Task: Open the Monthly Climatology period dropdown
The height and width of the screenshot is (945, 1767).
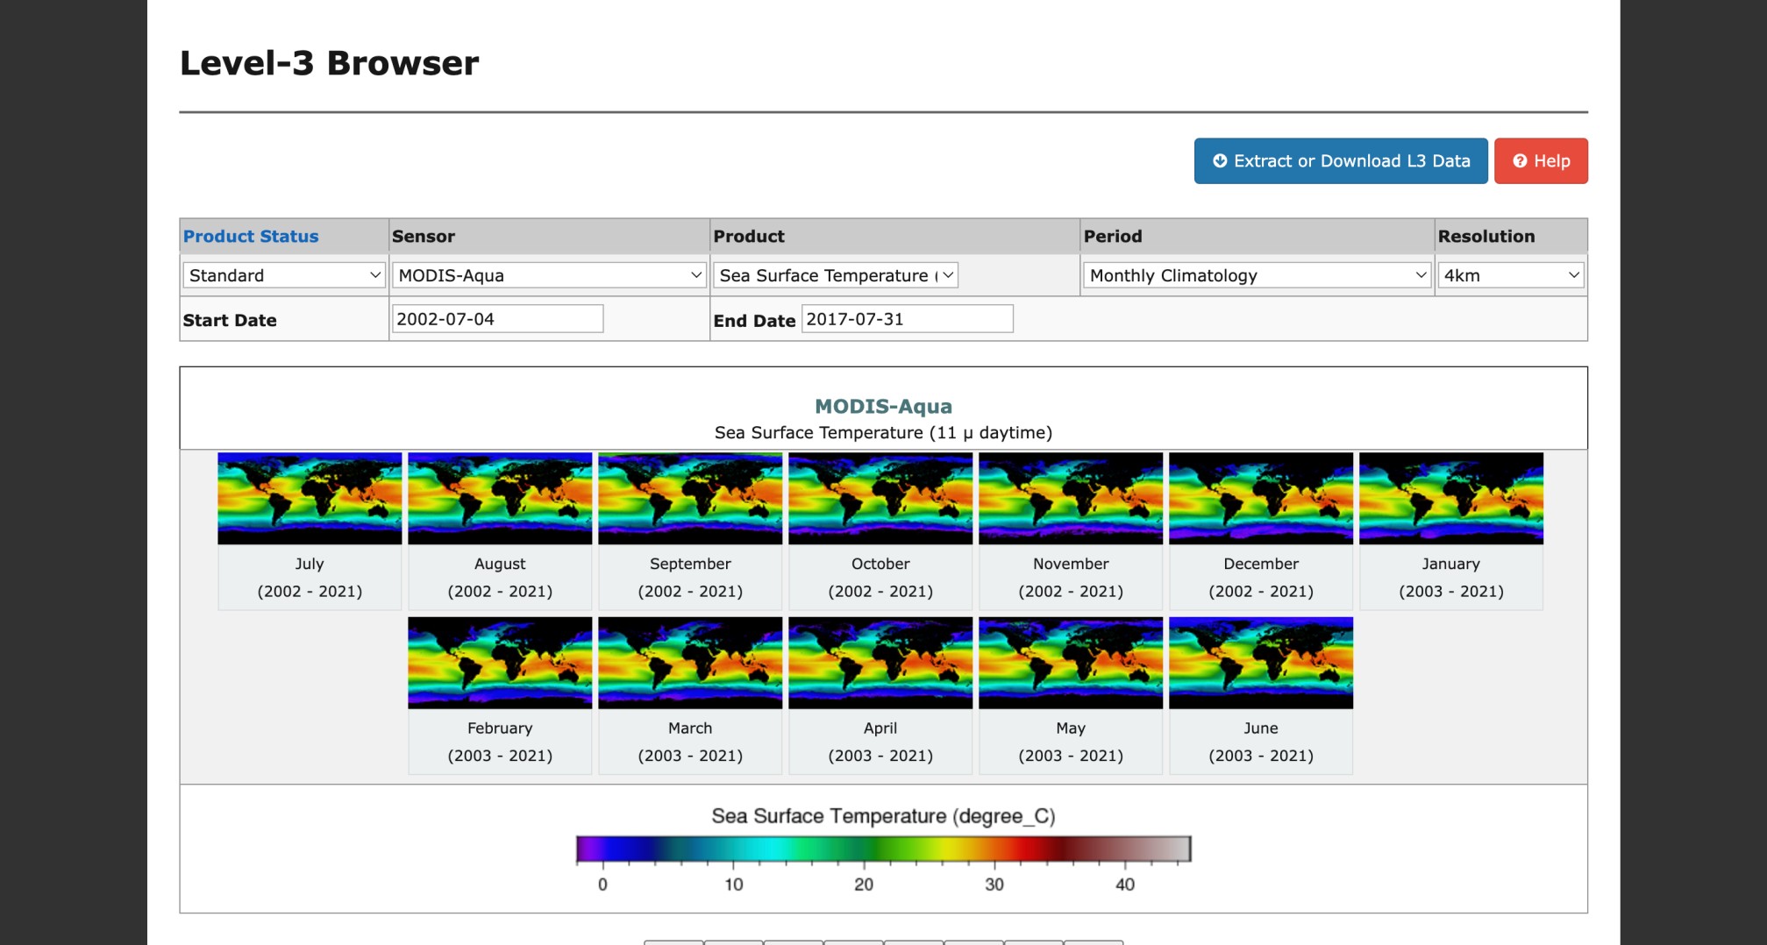Action: pyautogui.click(x=1257, y=275)
